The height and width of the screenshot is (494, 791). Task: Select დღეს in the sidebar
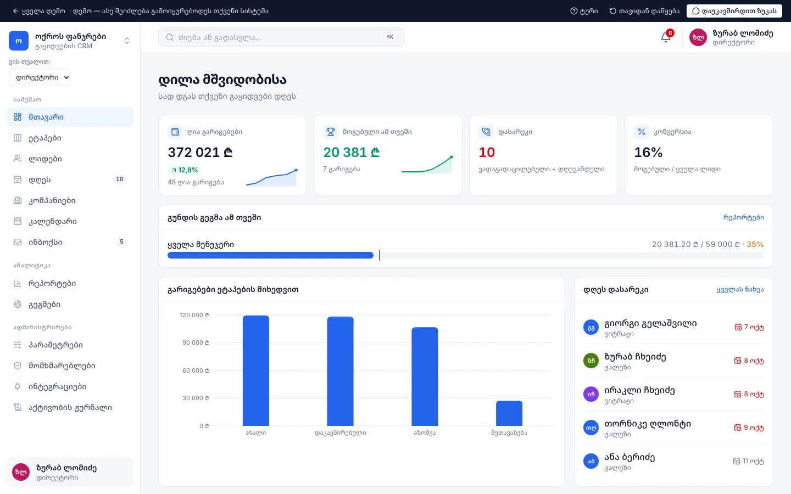[70, 179]
